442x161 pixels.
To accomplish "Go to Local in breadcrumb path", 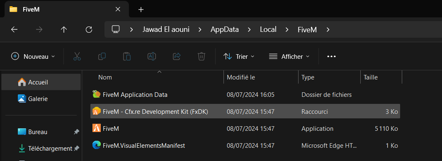I will (268, 29).
